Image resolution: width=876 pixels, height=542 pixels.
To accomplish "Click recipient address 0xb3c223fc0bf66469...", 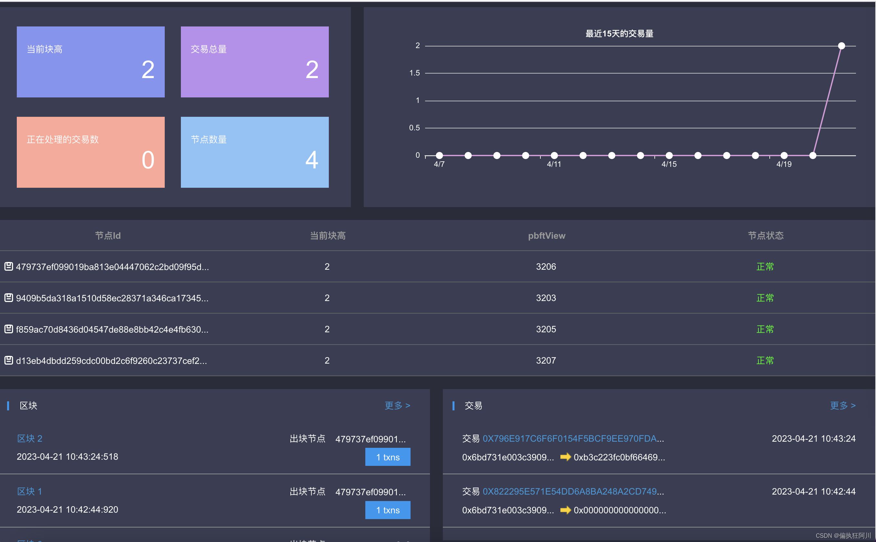I will [619, 457].
